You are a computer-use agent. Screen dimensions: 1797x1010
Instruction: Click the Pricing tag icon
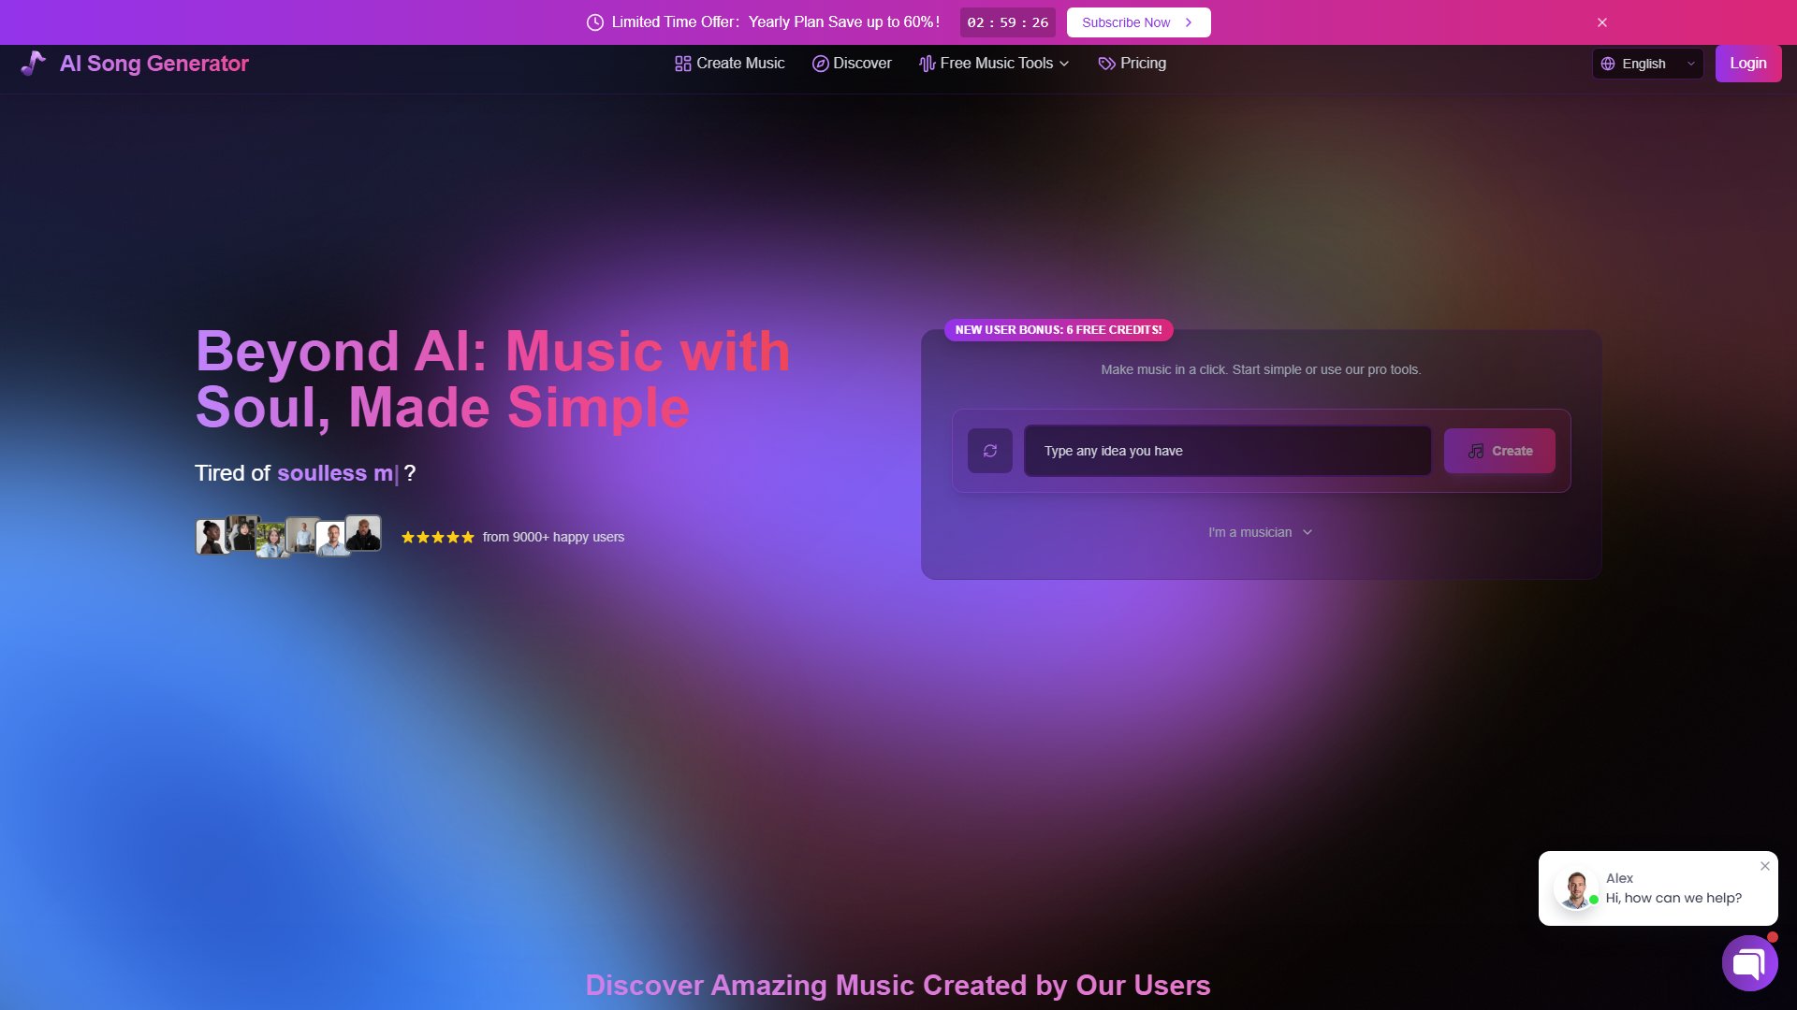coord(1106,64)
